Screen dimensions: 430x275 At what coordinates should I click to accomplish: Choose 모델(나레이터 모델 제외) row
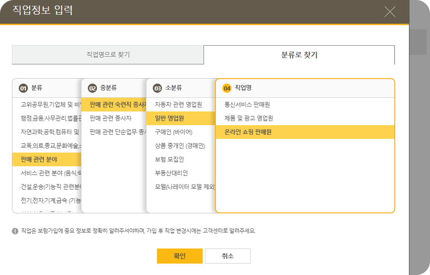coord(181,186)
